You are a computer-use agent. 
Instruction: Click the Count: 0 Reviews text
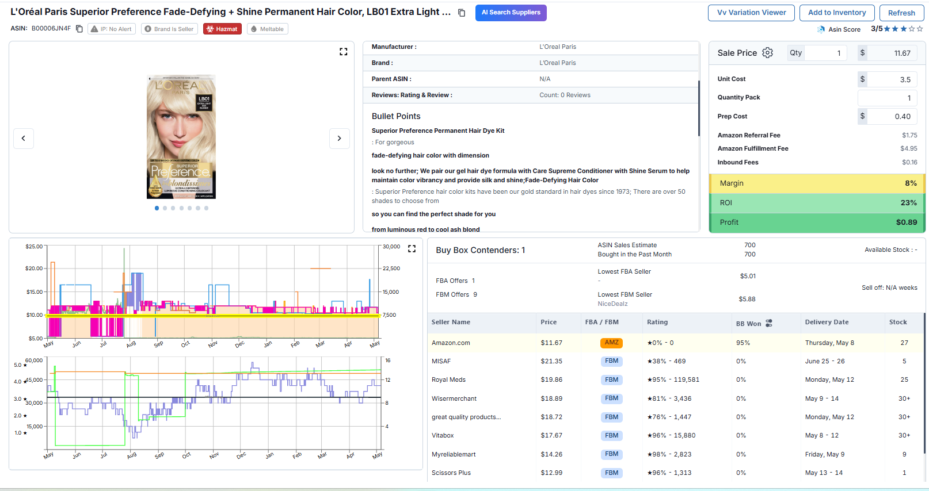click(x=565, y=95)
